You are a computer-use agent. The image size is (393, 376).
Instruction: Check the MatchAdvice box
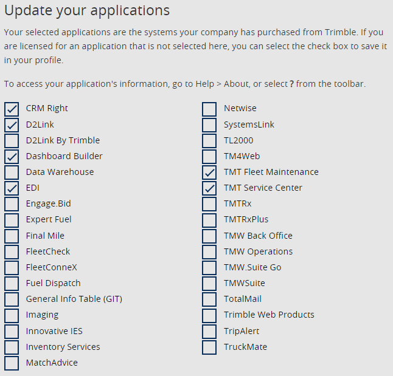(12, 363)
